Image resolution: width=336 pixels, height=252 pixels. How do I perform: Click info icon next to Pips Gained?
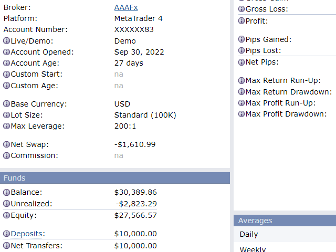[241, 39]
